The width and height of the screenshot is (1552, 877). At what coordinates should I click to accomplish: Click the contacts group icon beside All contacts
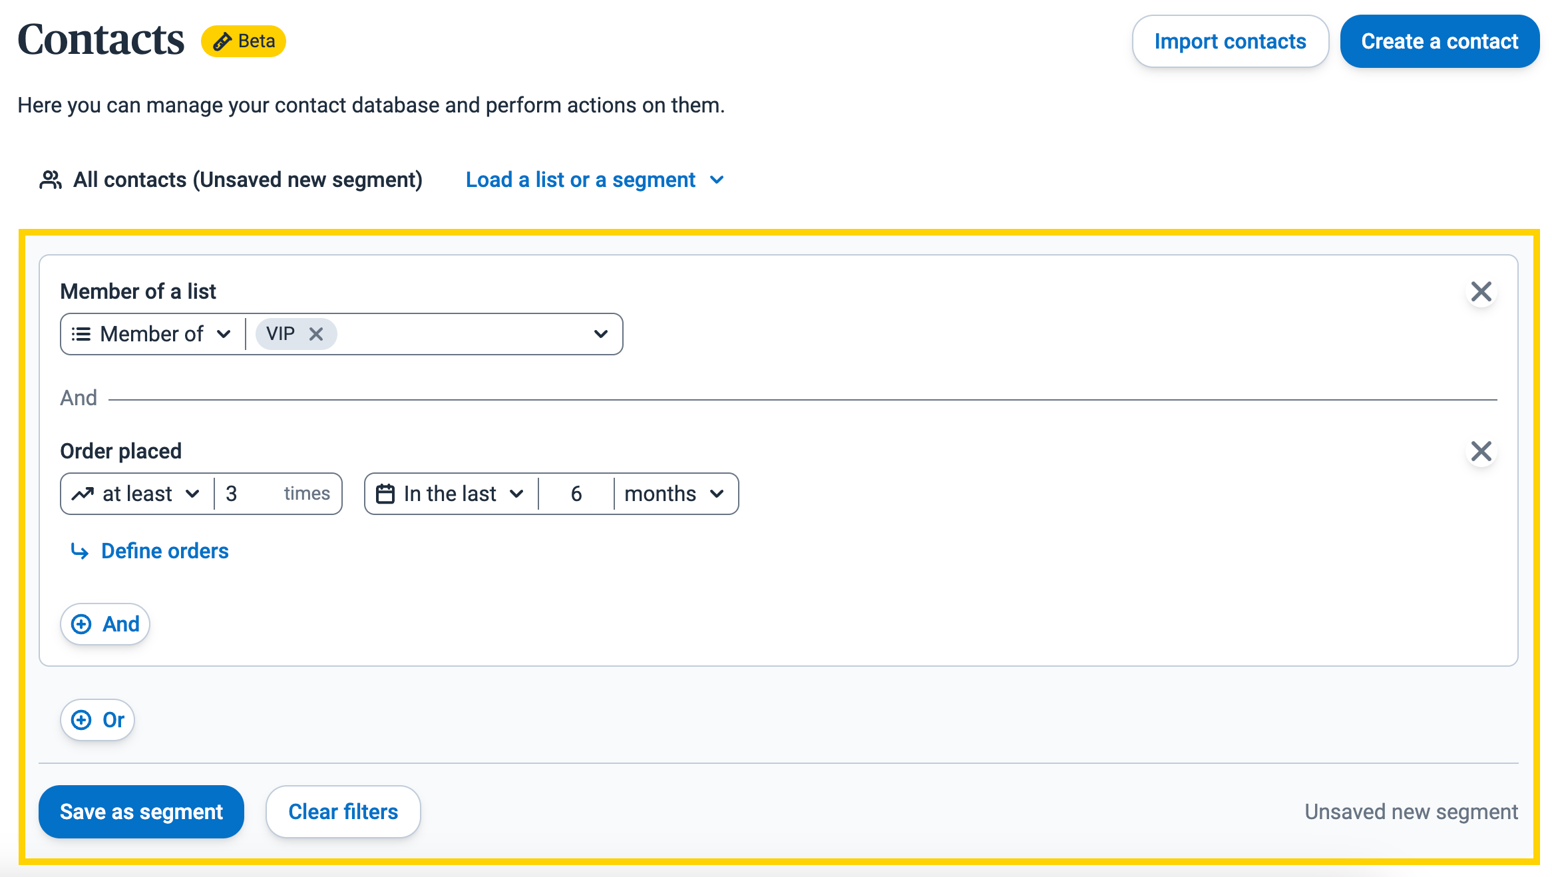tap(51, 178)
